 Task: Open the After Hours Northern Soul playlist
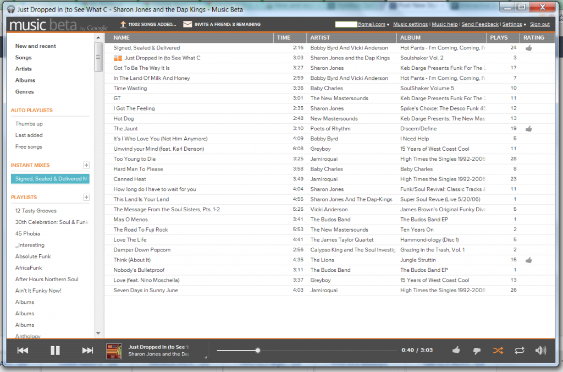47,279
